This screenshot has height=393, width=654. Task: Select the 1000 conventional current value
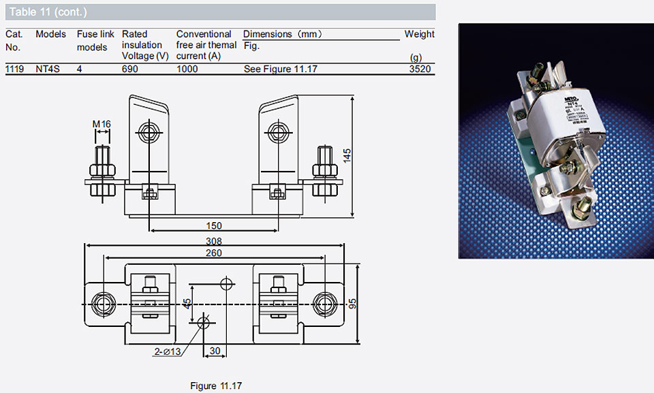click(x=187, y=69)
